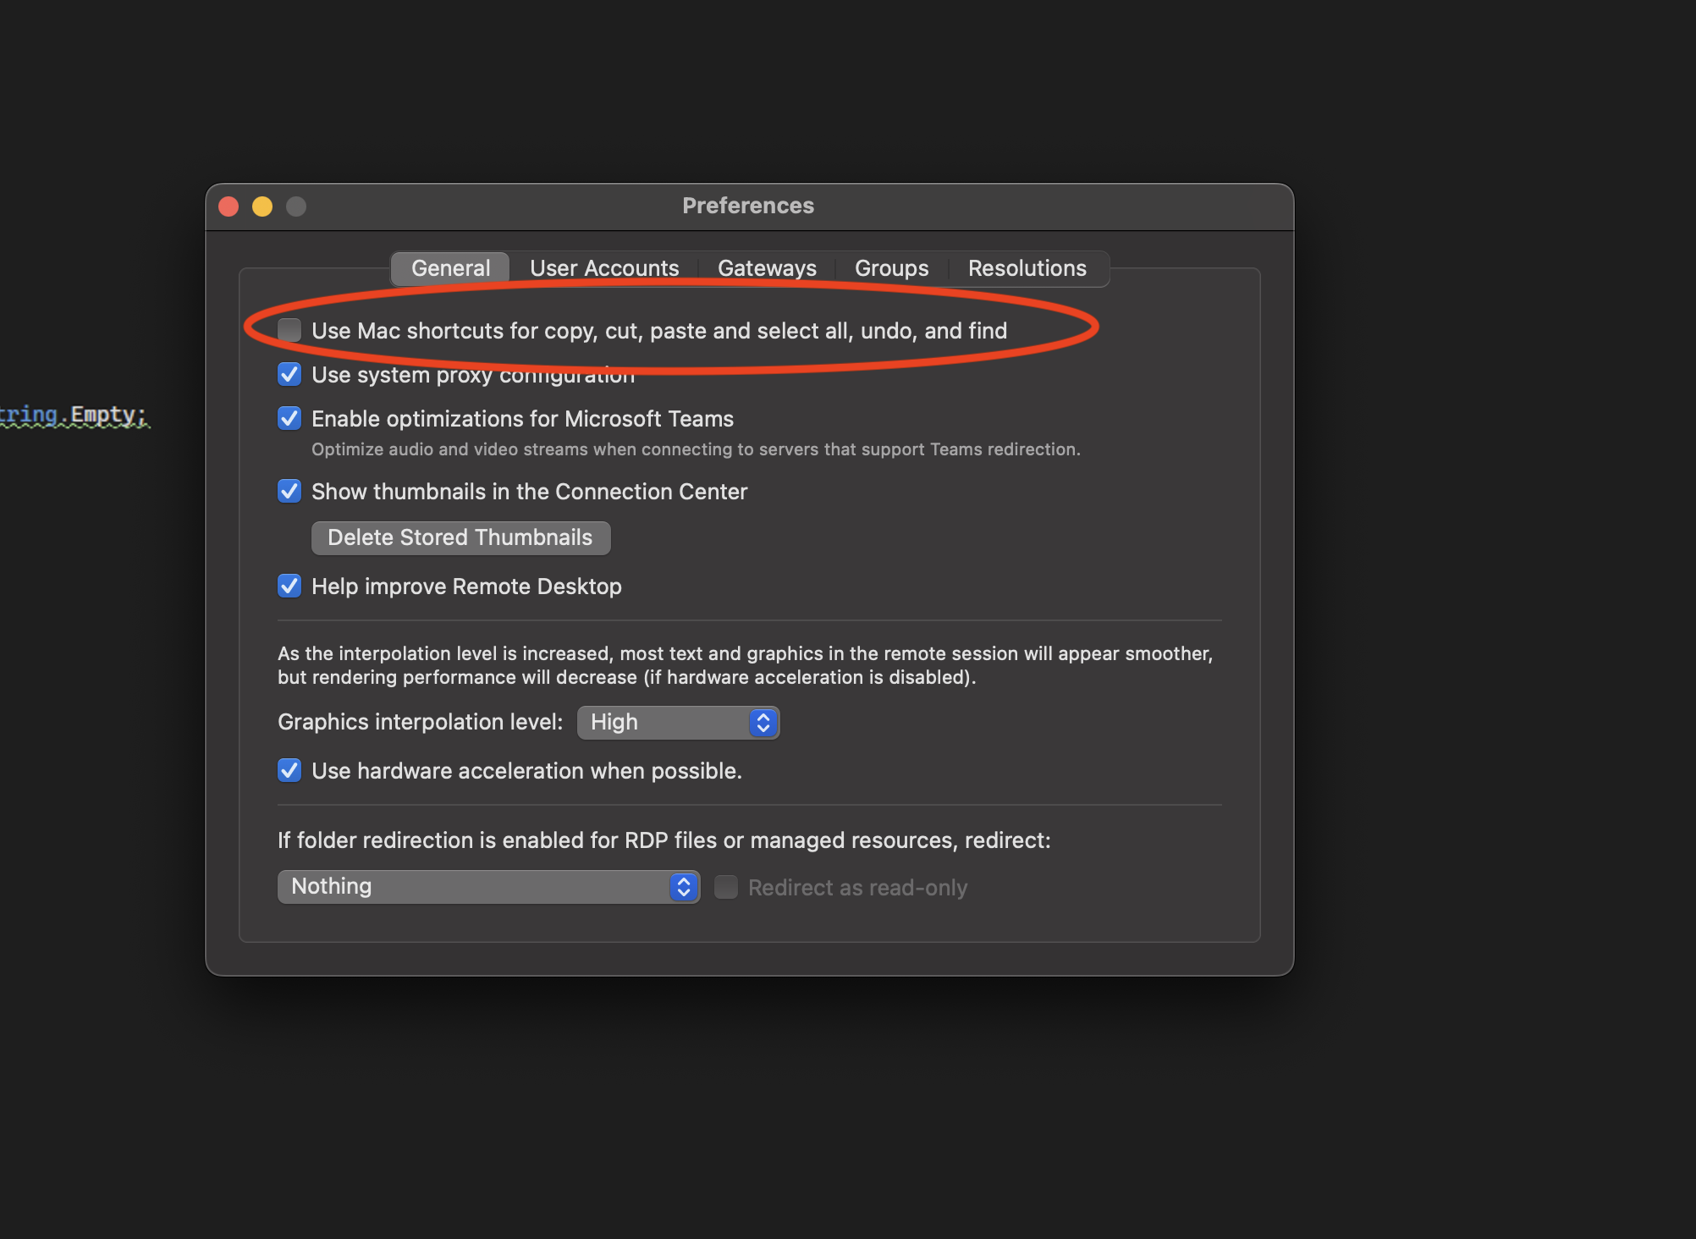Disable hardware acceleration when possible
Image resolution: width=1696 pixels, height=1239 pixels.
point(289,770)
